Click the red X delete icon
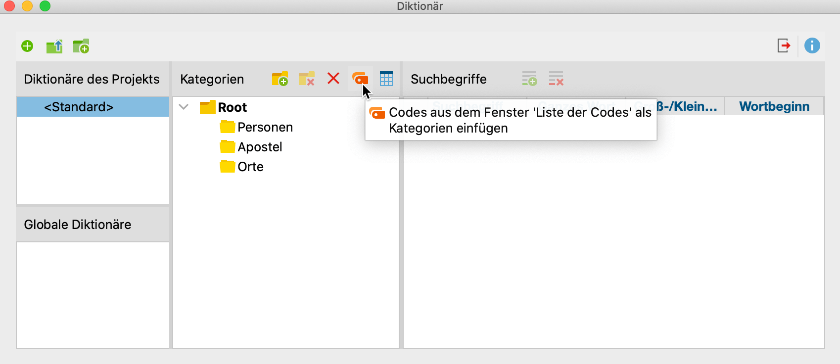The width and height of the screenshot is (840, 364). tap(333, 78)
